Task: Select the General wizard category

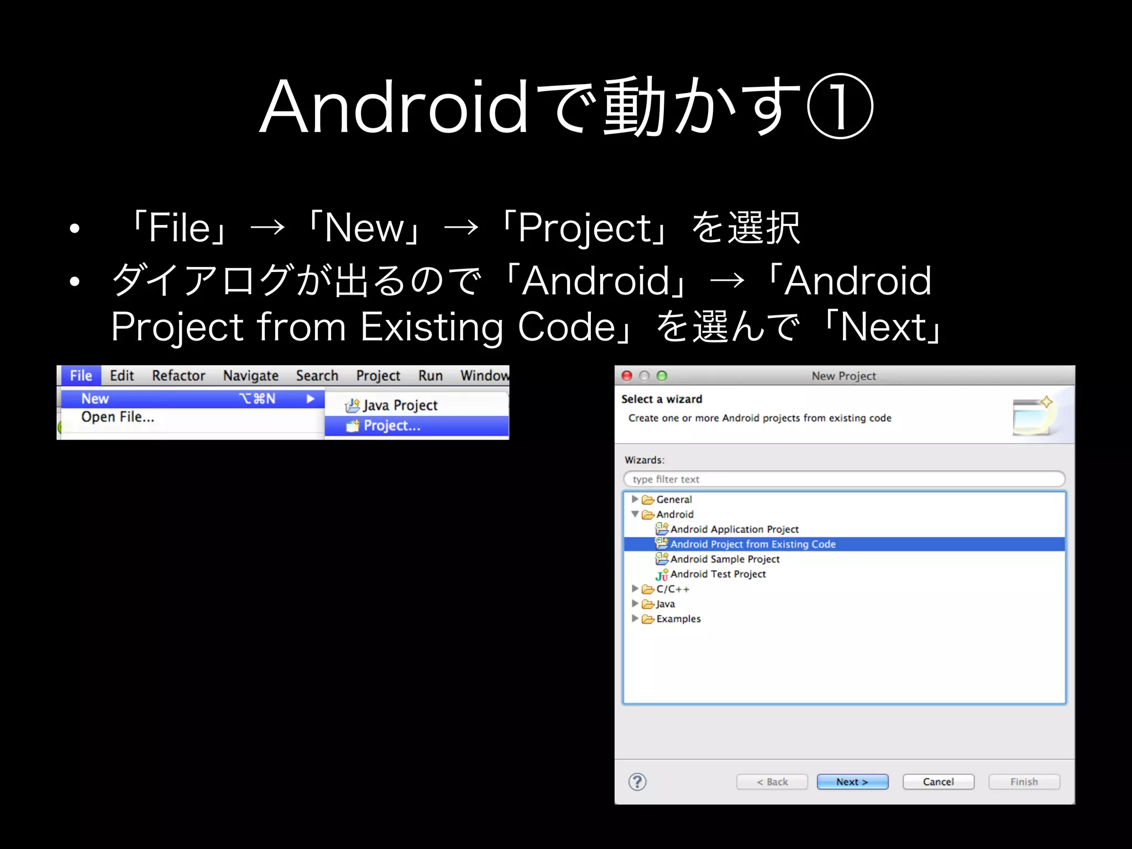Action: coord(674,500)
